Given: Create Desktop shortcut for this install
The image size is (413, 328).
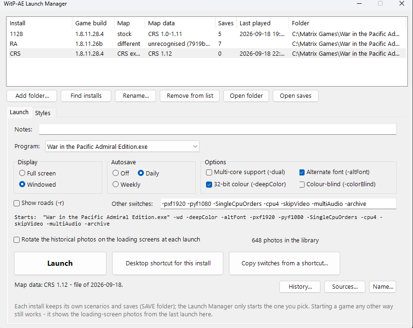Looking at the screenshot, I should (x=168, y=263).
